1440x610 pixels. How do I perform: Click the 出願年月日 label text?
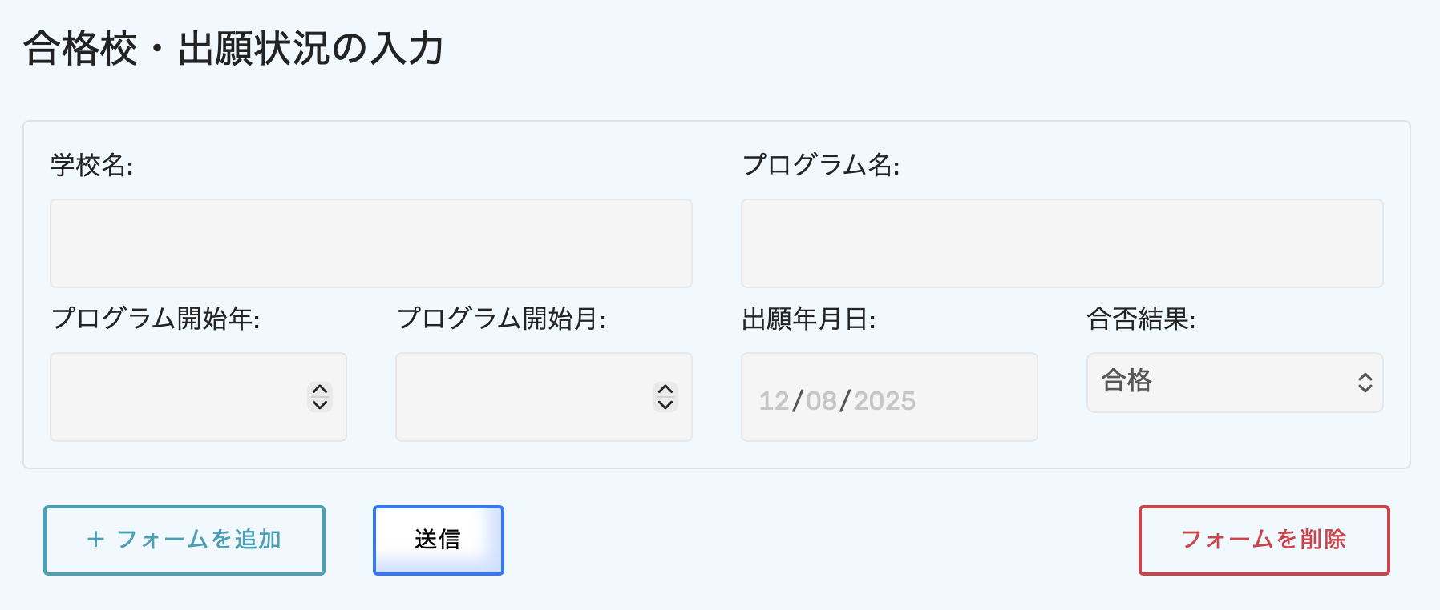click(808, 319)
